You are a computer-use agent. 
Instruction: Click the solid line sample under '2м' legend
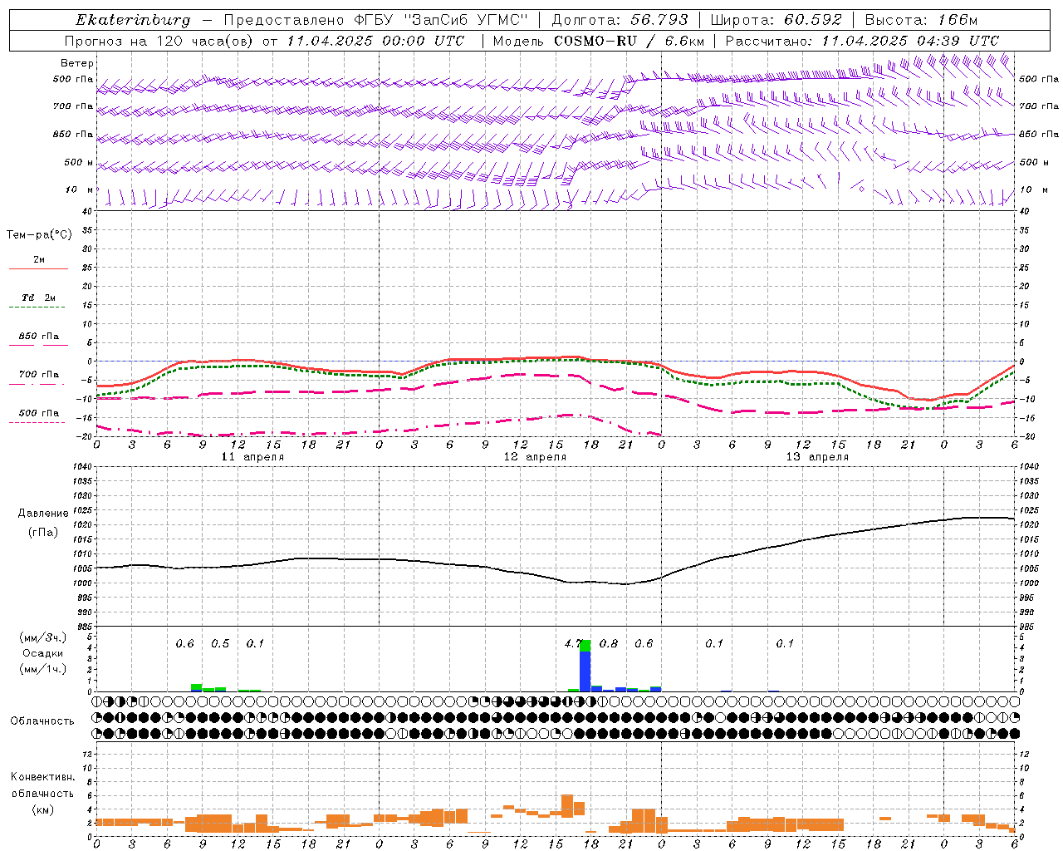point(38,269)
